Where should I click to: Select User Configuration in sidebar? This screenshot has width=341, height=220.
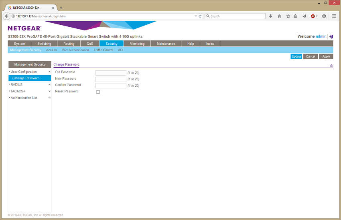click(24, 72)
